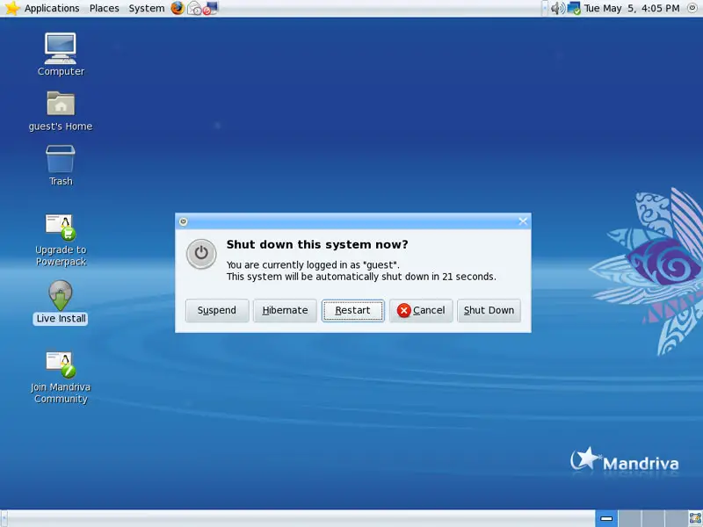
Task: Open the volume control speaker icon
Action: tap(557, 9)
